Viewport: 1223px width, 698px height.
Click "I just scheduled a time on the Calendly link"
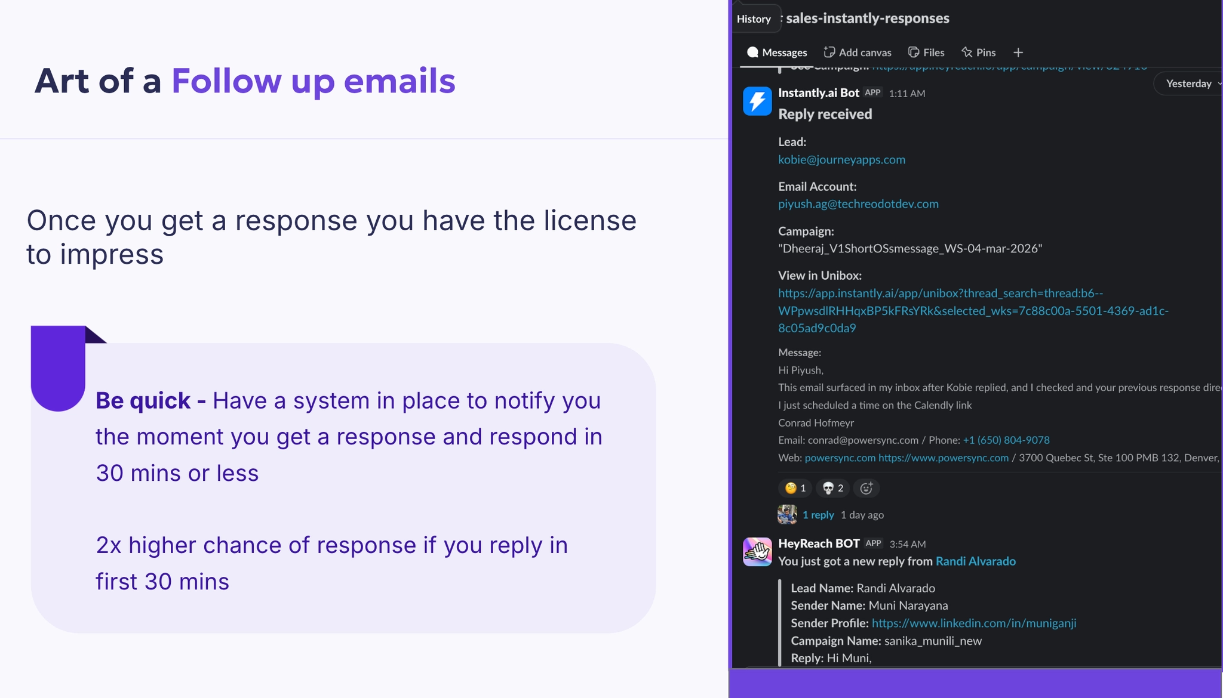[875, 405]
